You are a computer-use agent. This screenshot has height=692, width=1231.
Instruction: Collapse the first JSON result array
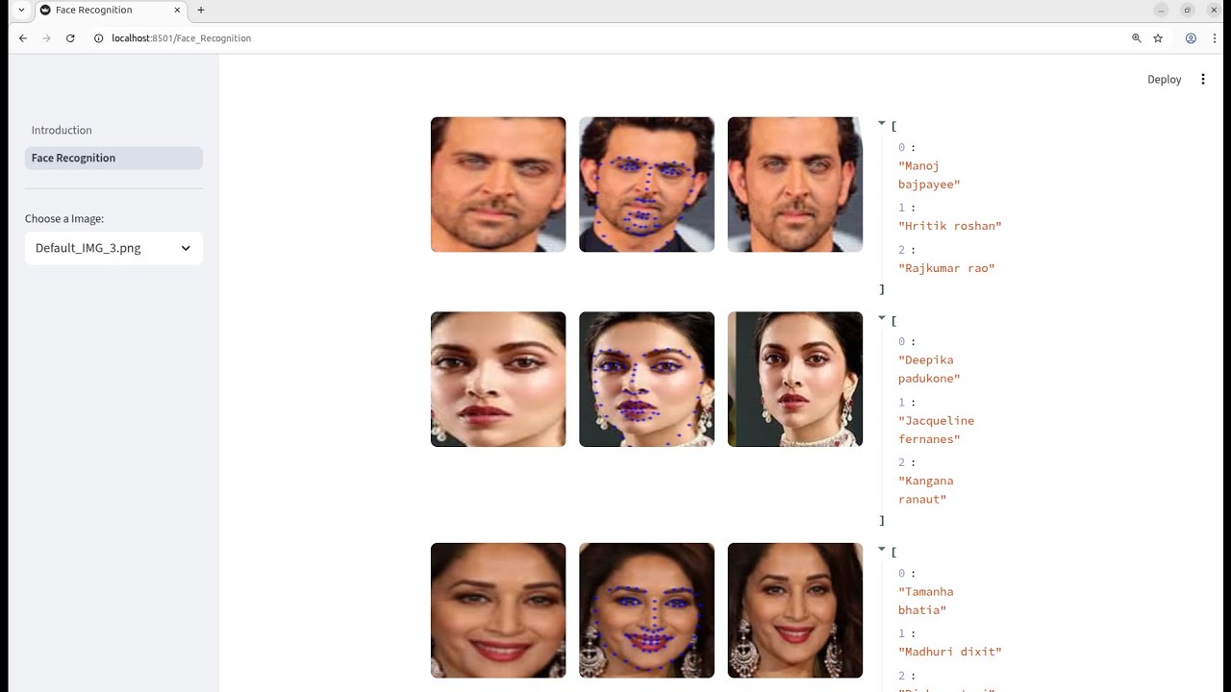pos(881,123)
